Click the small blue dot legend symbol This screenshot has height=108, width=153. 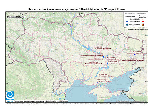click(x=127, y=19)
